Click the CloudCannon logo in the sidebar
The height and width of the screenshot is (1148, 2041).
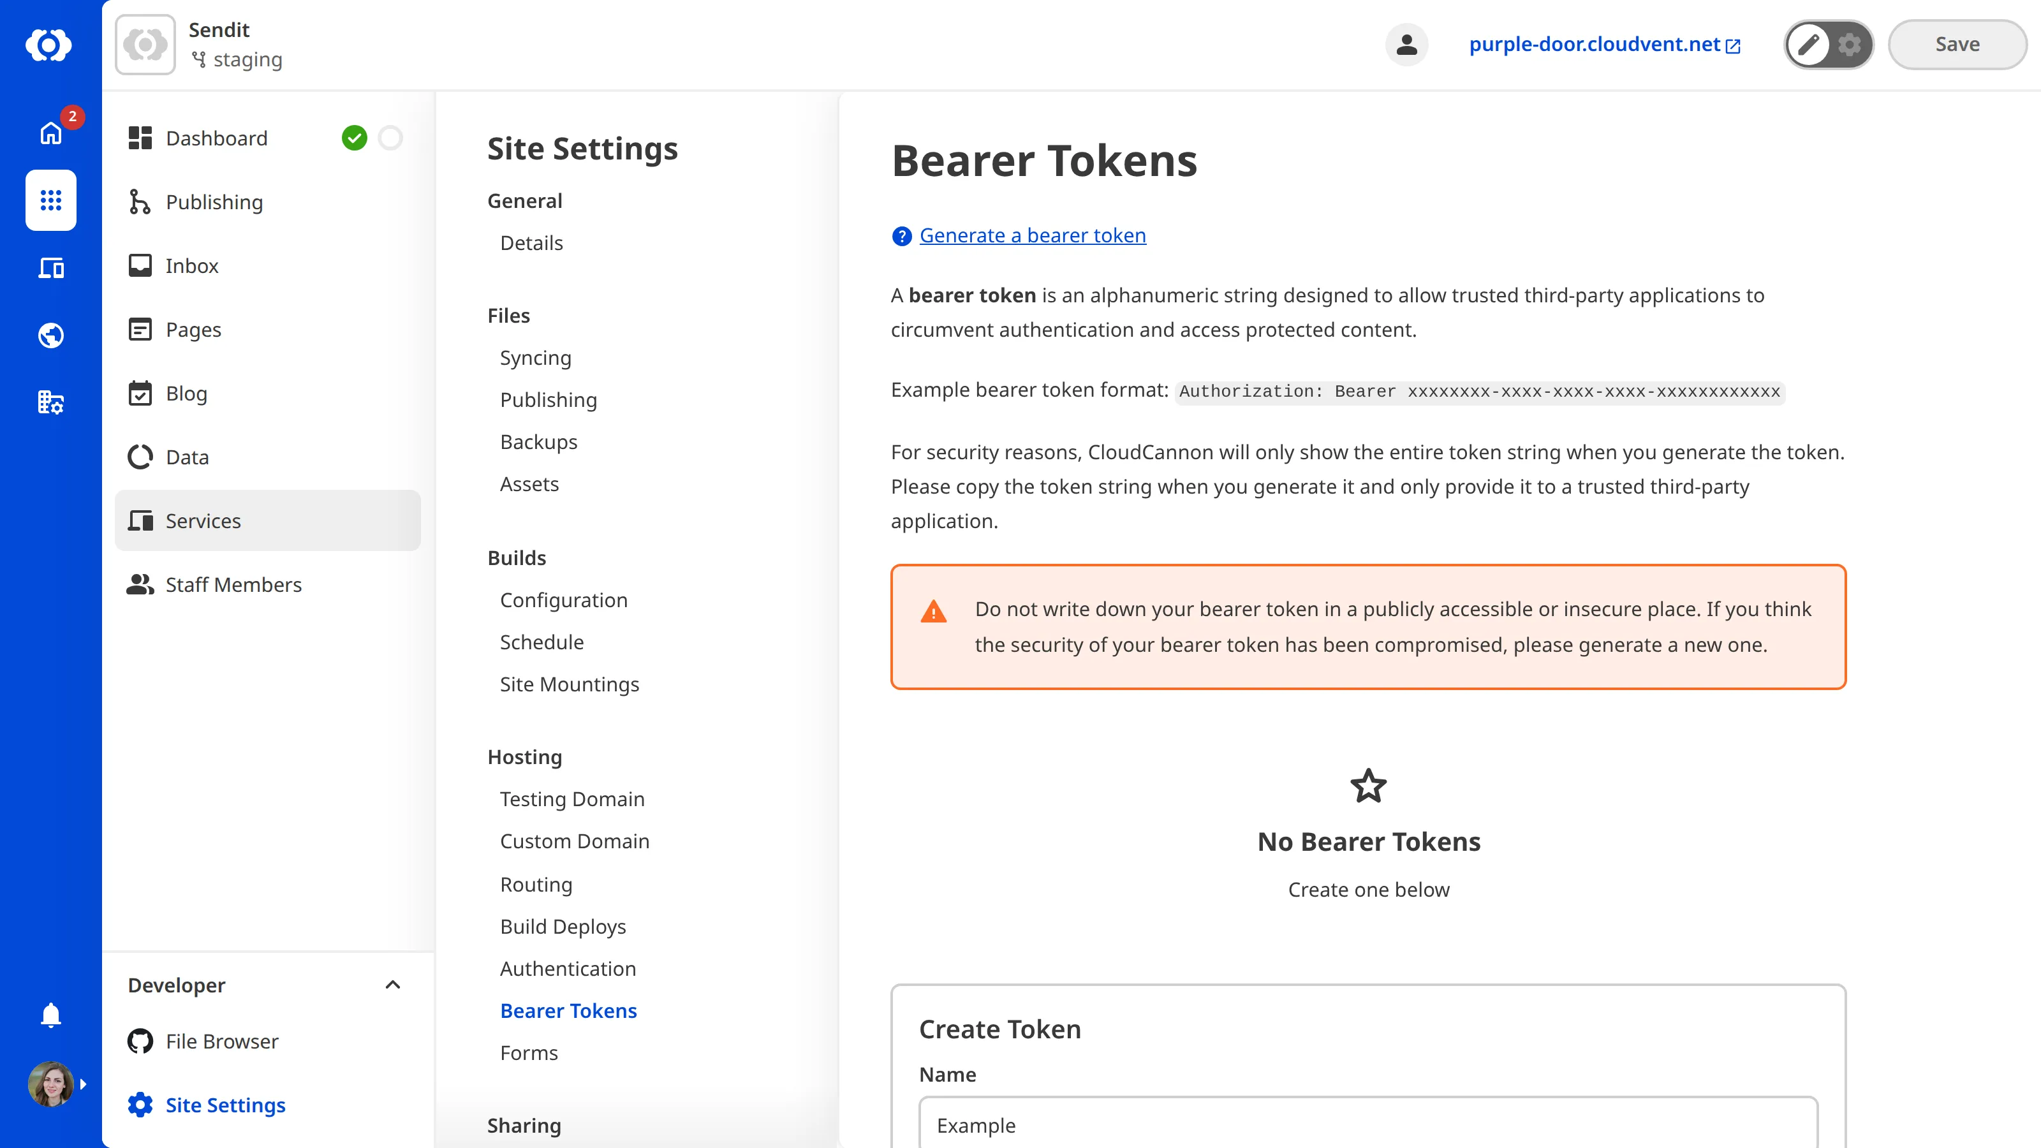point(50,45)
